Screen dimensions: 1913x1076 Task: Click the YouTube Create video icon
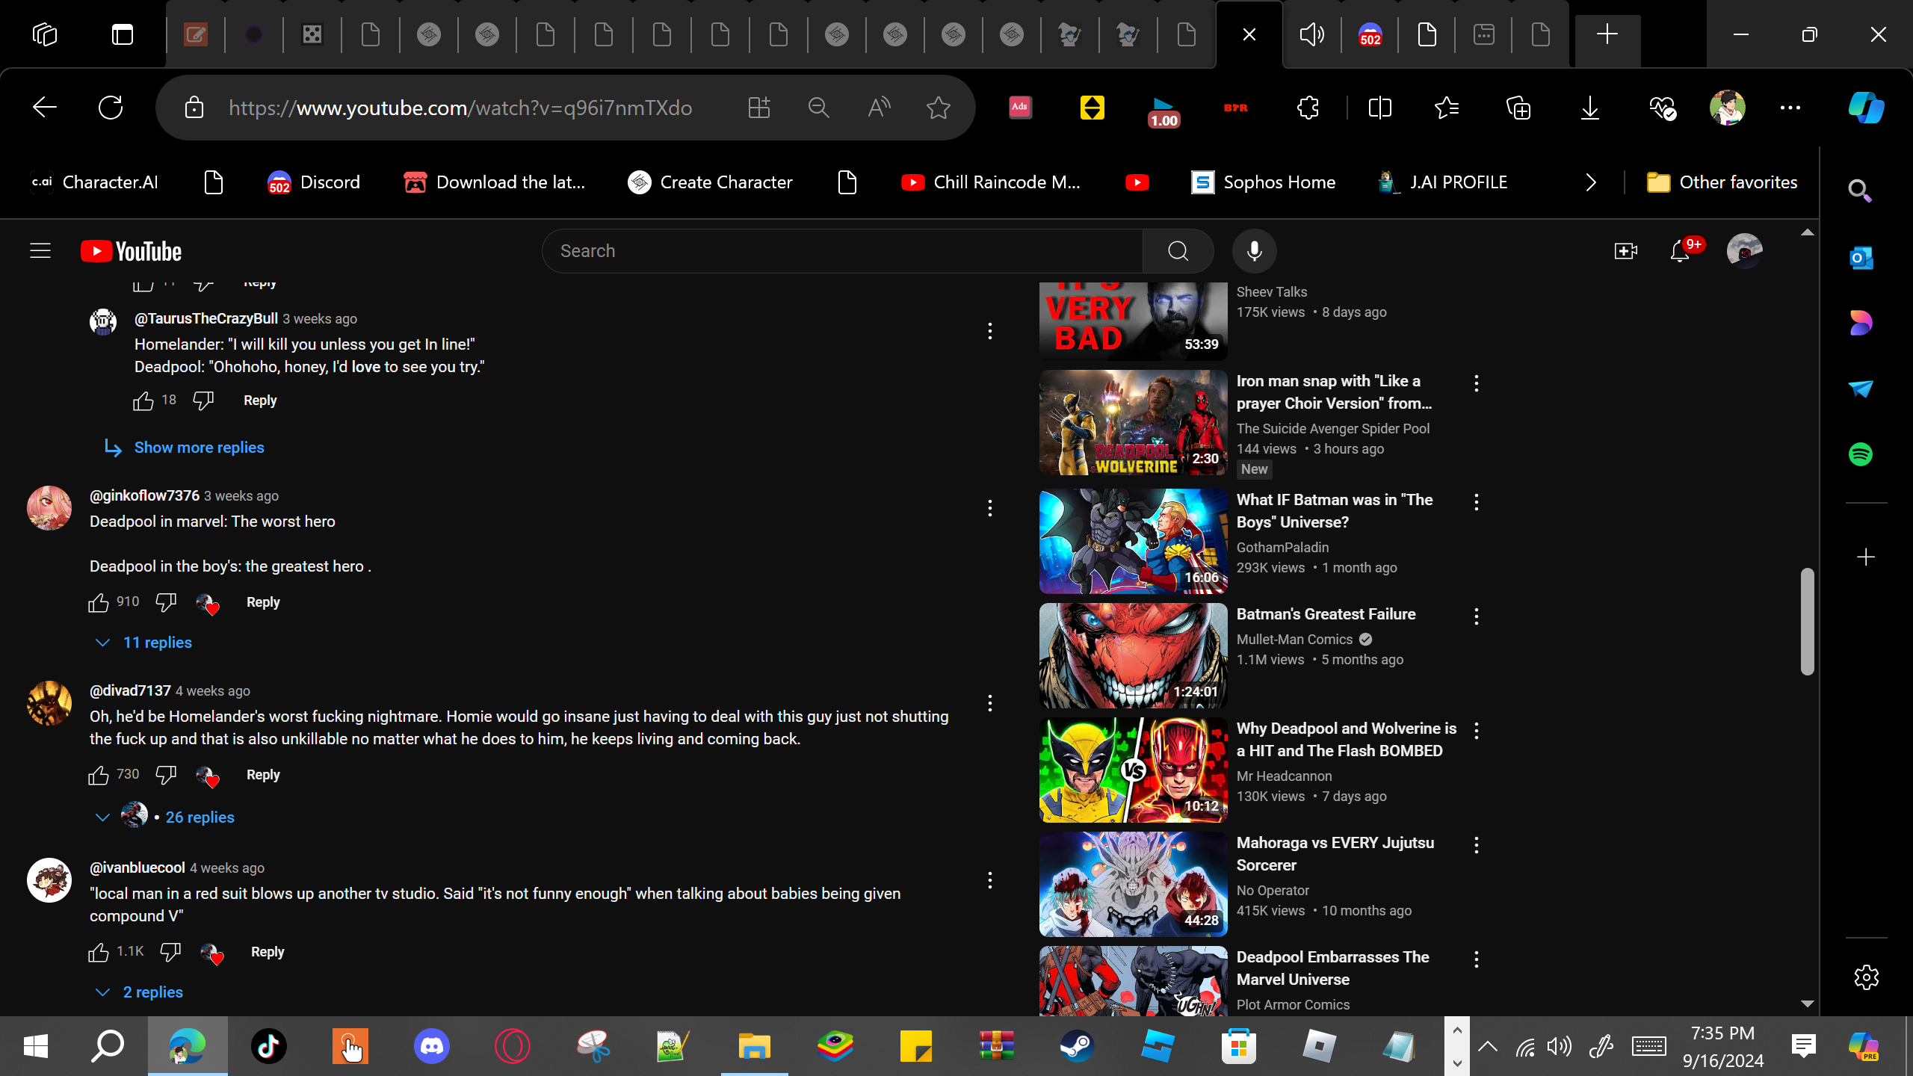[1626, 251]
